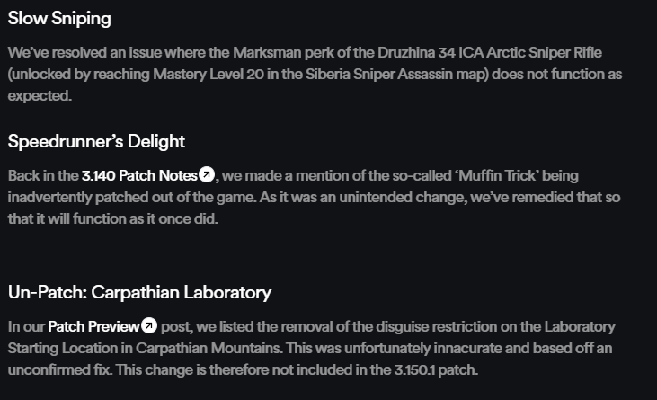Click the external arrow icon after Patch Notes
657x400 pixels.
pos(207,174)
